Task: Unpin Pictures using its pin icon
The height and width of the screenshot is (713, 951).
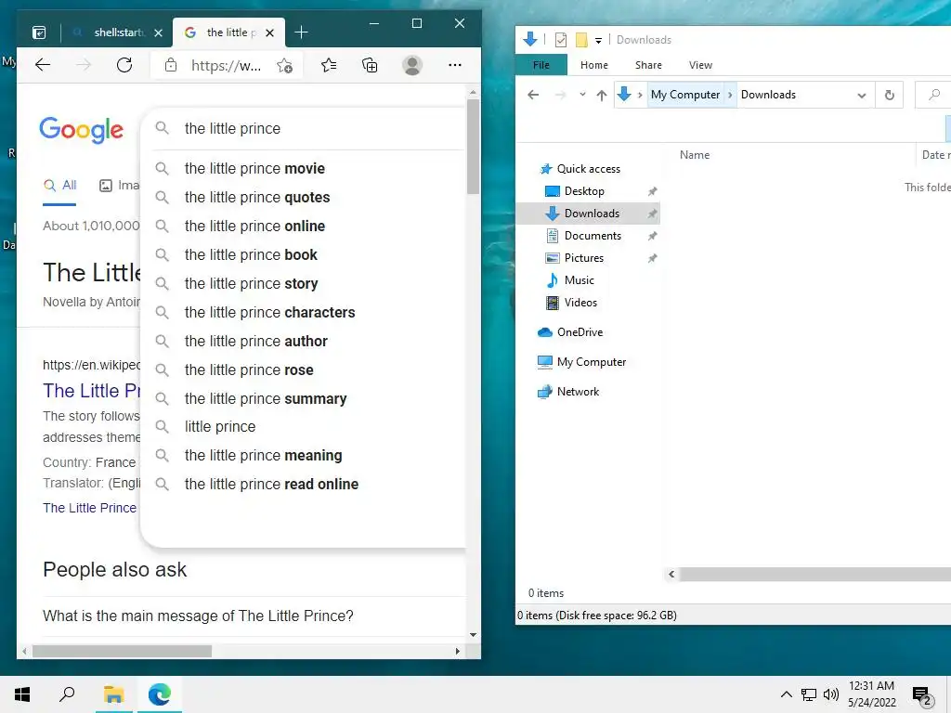Action: (652, 258)
